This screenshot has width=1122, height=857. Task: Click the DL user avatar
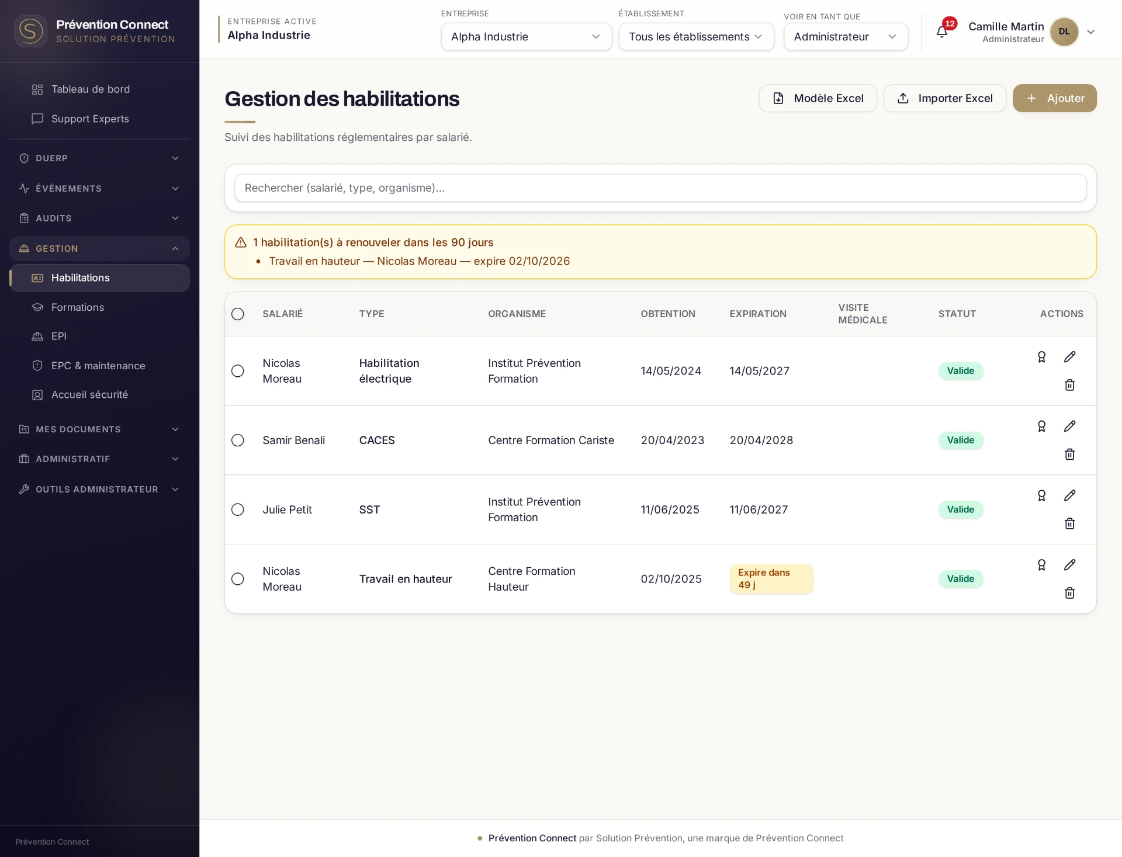click(x=1064, y=32)
